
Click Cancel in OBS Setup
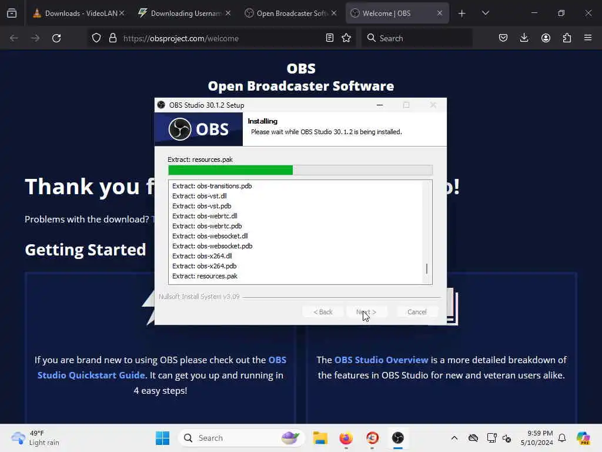[417, 312]
